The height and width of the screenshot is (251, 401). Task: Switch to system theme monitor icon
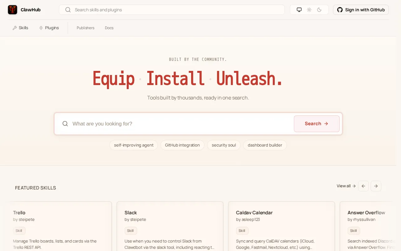299,10
